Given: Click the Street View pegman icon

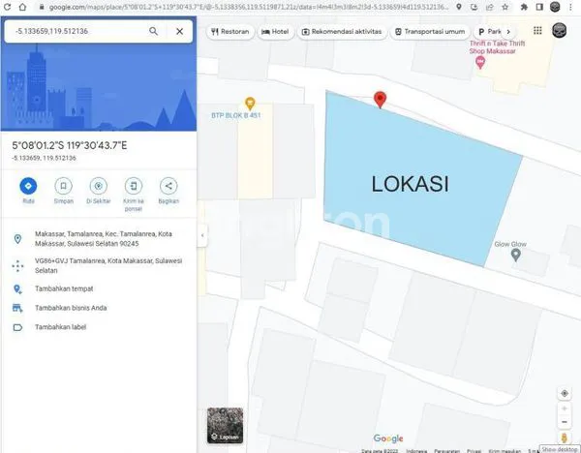Looking at the screenshot, I should pyautogui.click(x=565, y=438).
